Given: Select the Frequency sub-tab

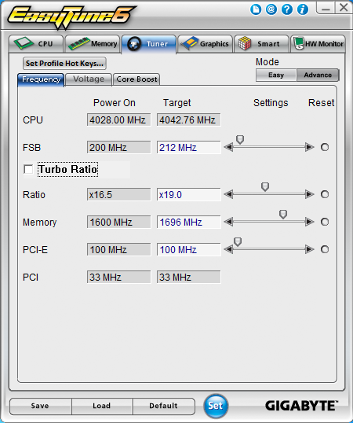Looking at the screenshot, I should (41, 80).
